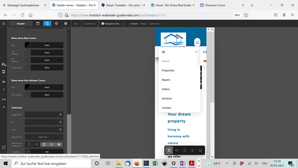The height and width of the screenshot is (168, 298).
Task: Open the Design tab
Action: pos(143,24)
